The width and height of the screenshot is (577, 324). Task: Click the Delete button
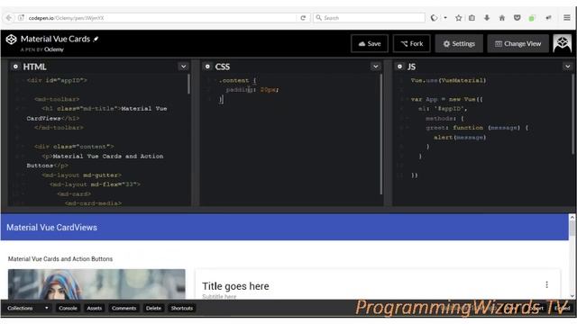point(153,308)
